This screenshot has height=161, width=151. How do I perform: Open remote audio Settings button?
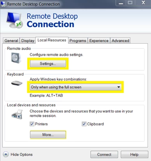click(x=48, y=63)
